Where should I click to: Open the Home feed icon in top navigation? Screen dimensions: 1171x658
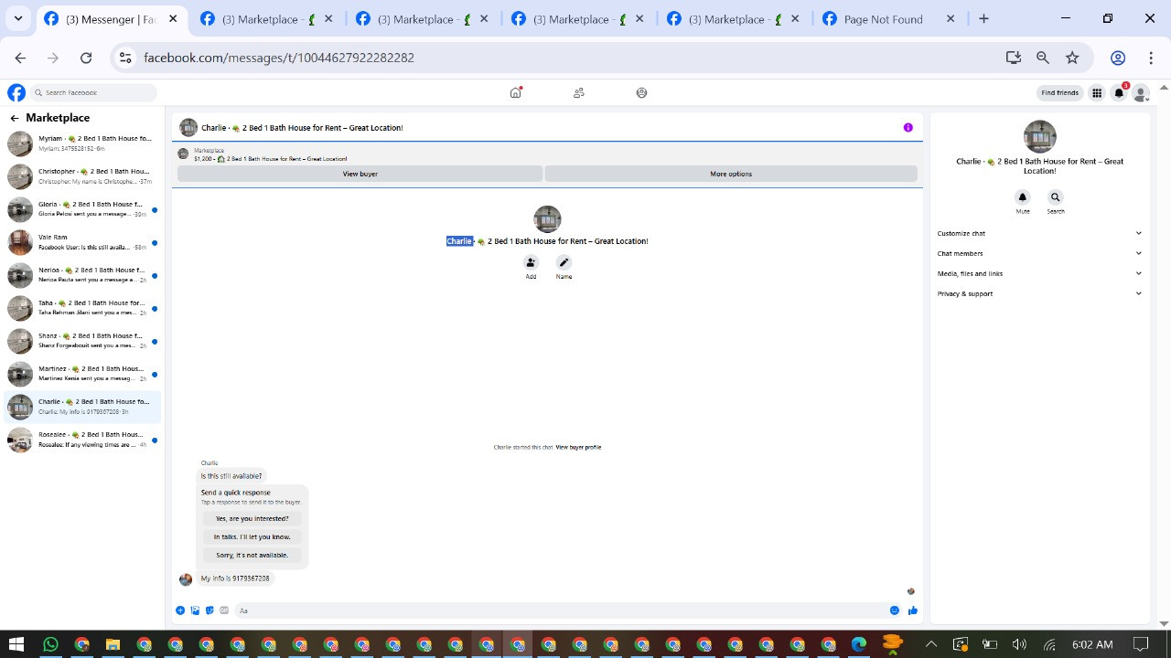click(x=516, y=92)
